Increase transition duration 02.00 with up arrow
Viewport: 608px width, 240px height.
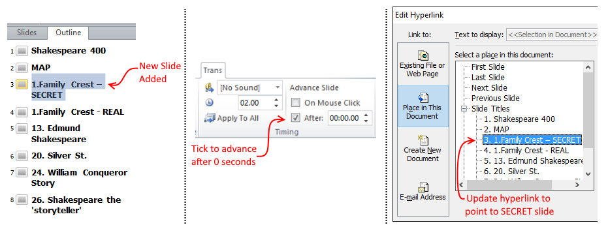pyautogui.click(x=276, y=100)
